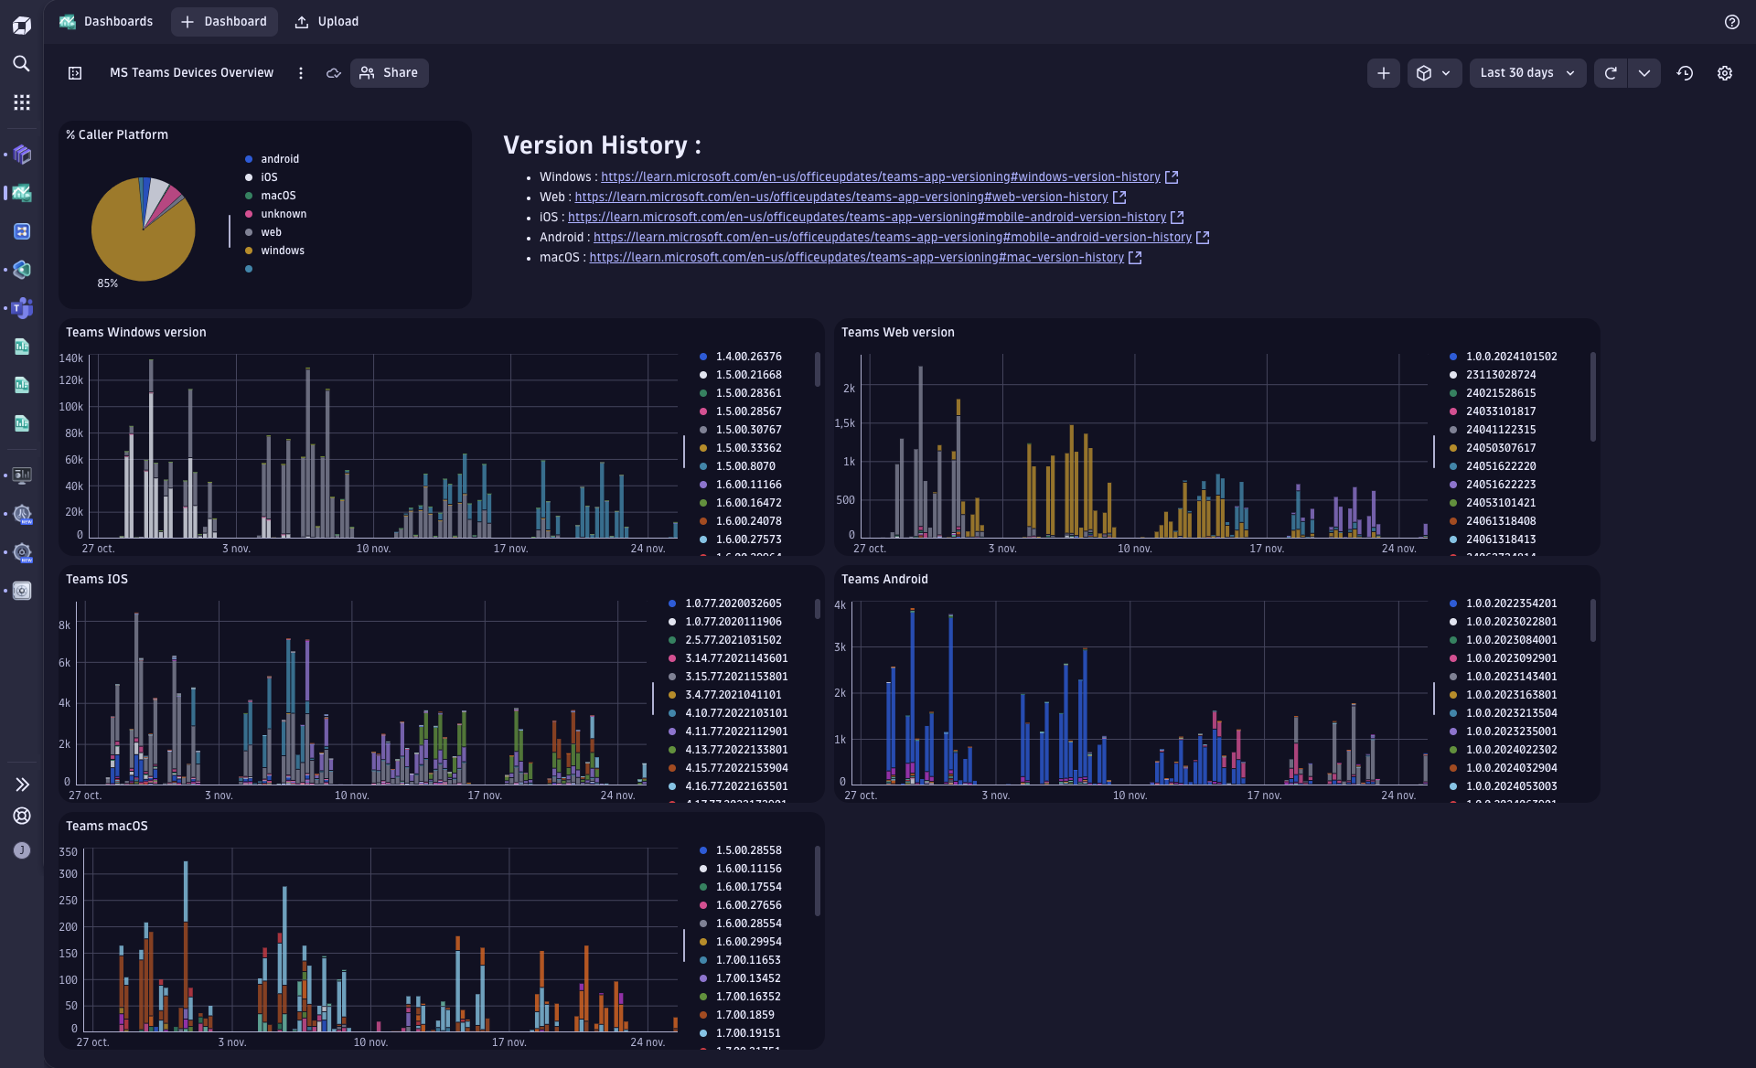Image resolution: width=1756 pixels, height=1068 pixels.
Task: Toggle unknown series in Caller Platform legend
Action: (x=276, y=214)
